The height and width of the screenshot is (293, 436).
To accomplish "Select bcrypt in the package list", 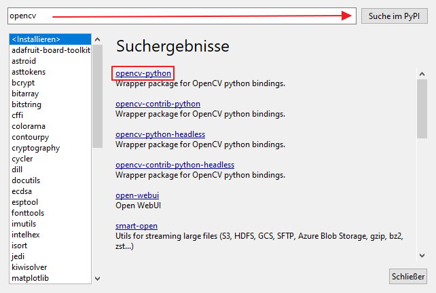I will point(23,83).
